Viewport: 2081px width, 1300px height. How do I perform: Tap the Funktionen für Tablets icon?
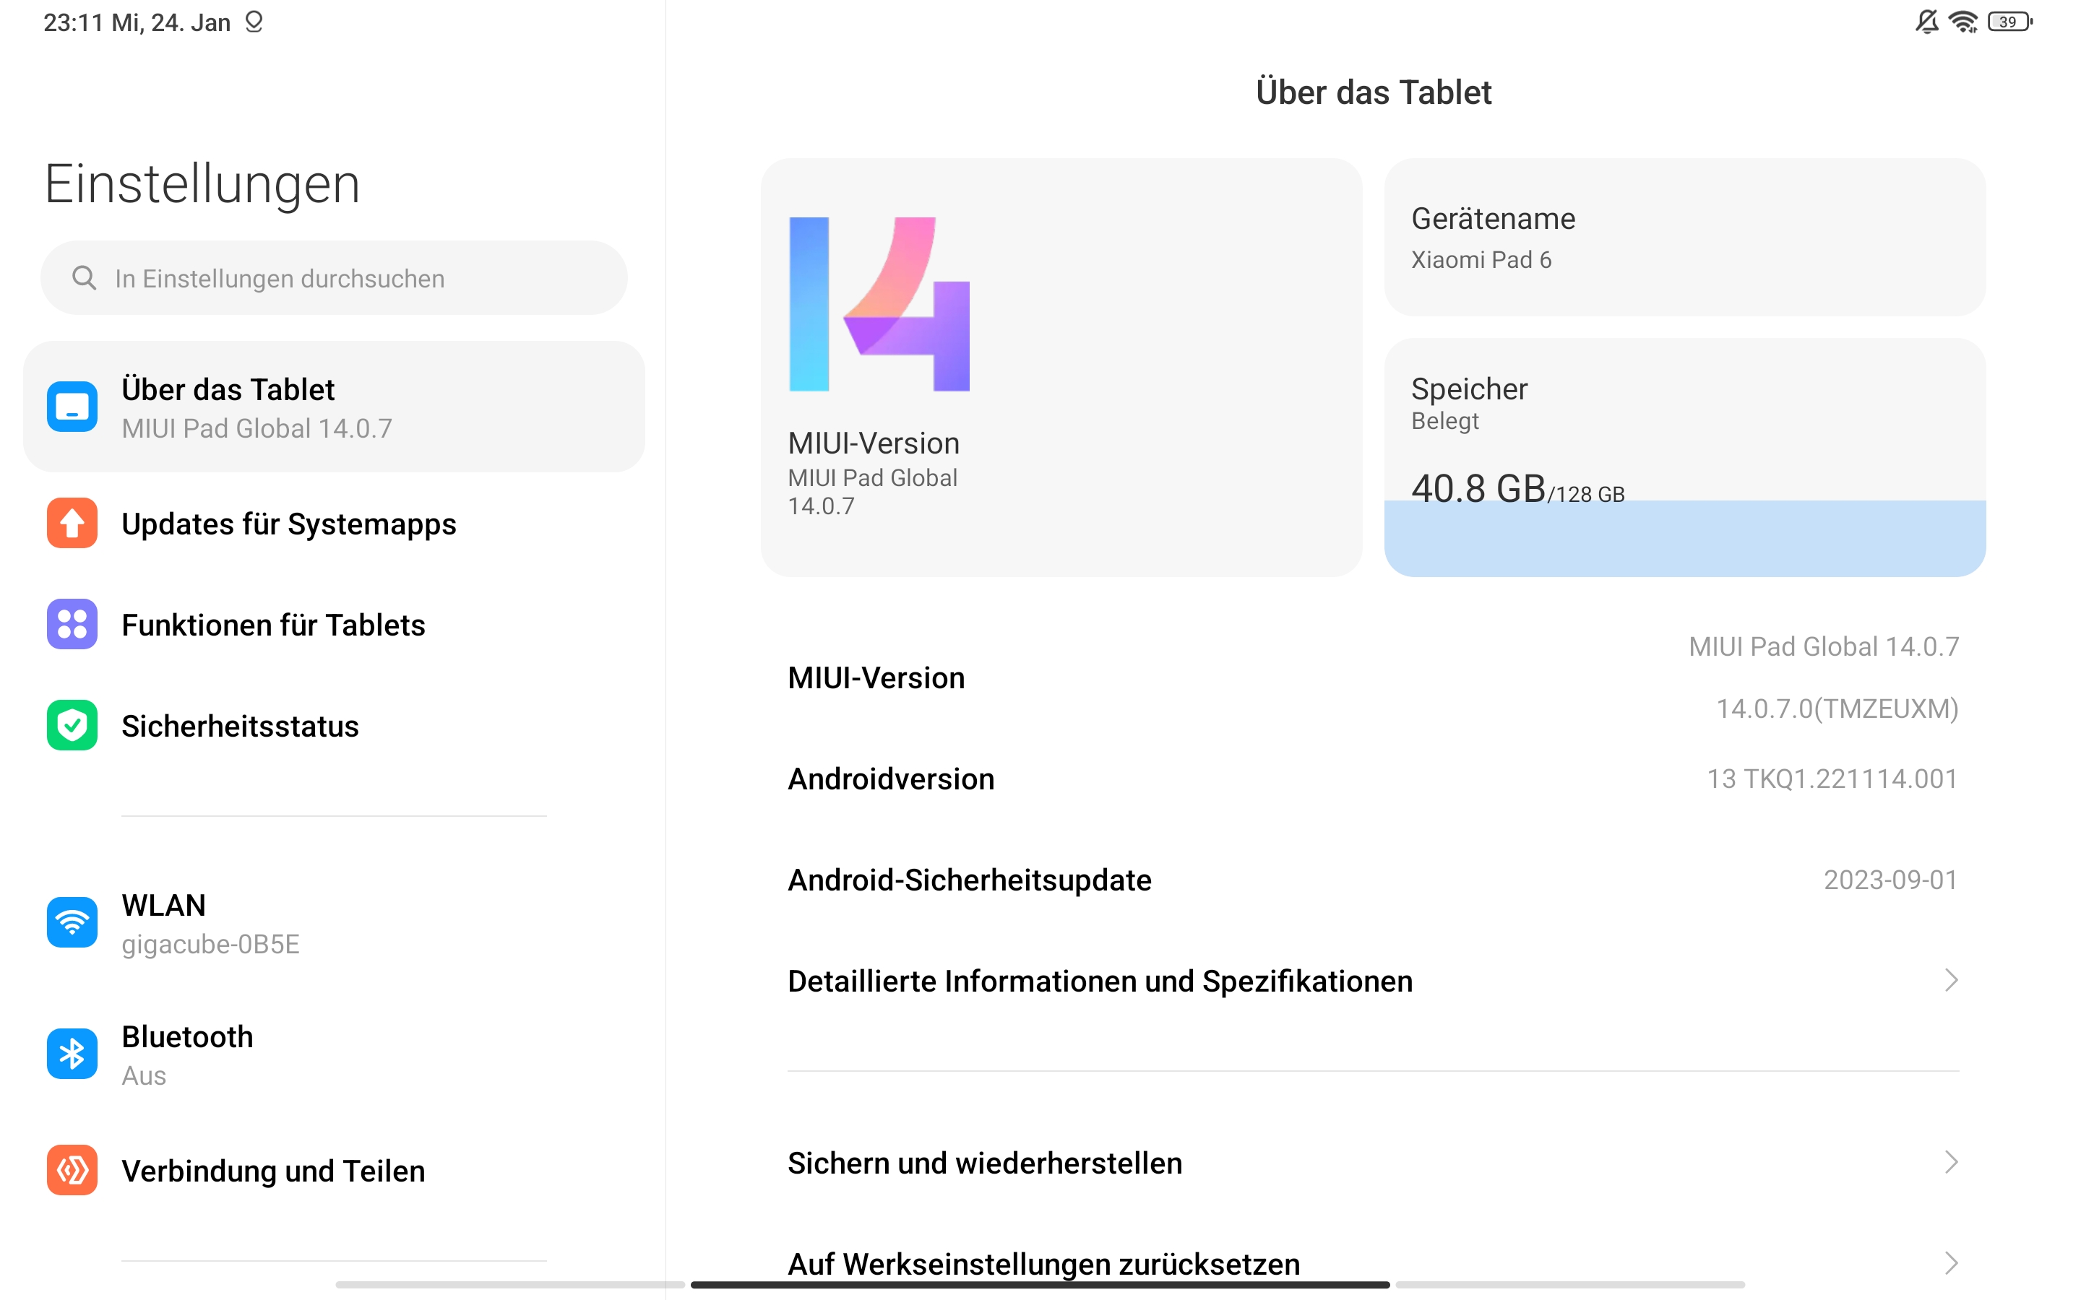pyautogui.click(x=72, y=624)
